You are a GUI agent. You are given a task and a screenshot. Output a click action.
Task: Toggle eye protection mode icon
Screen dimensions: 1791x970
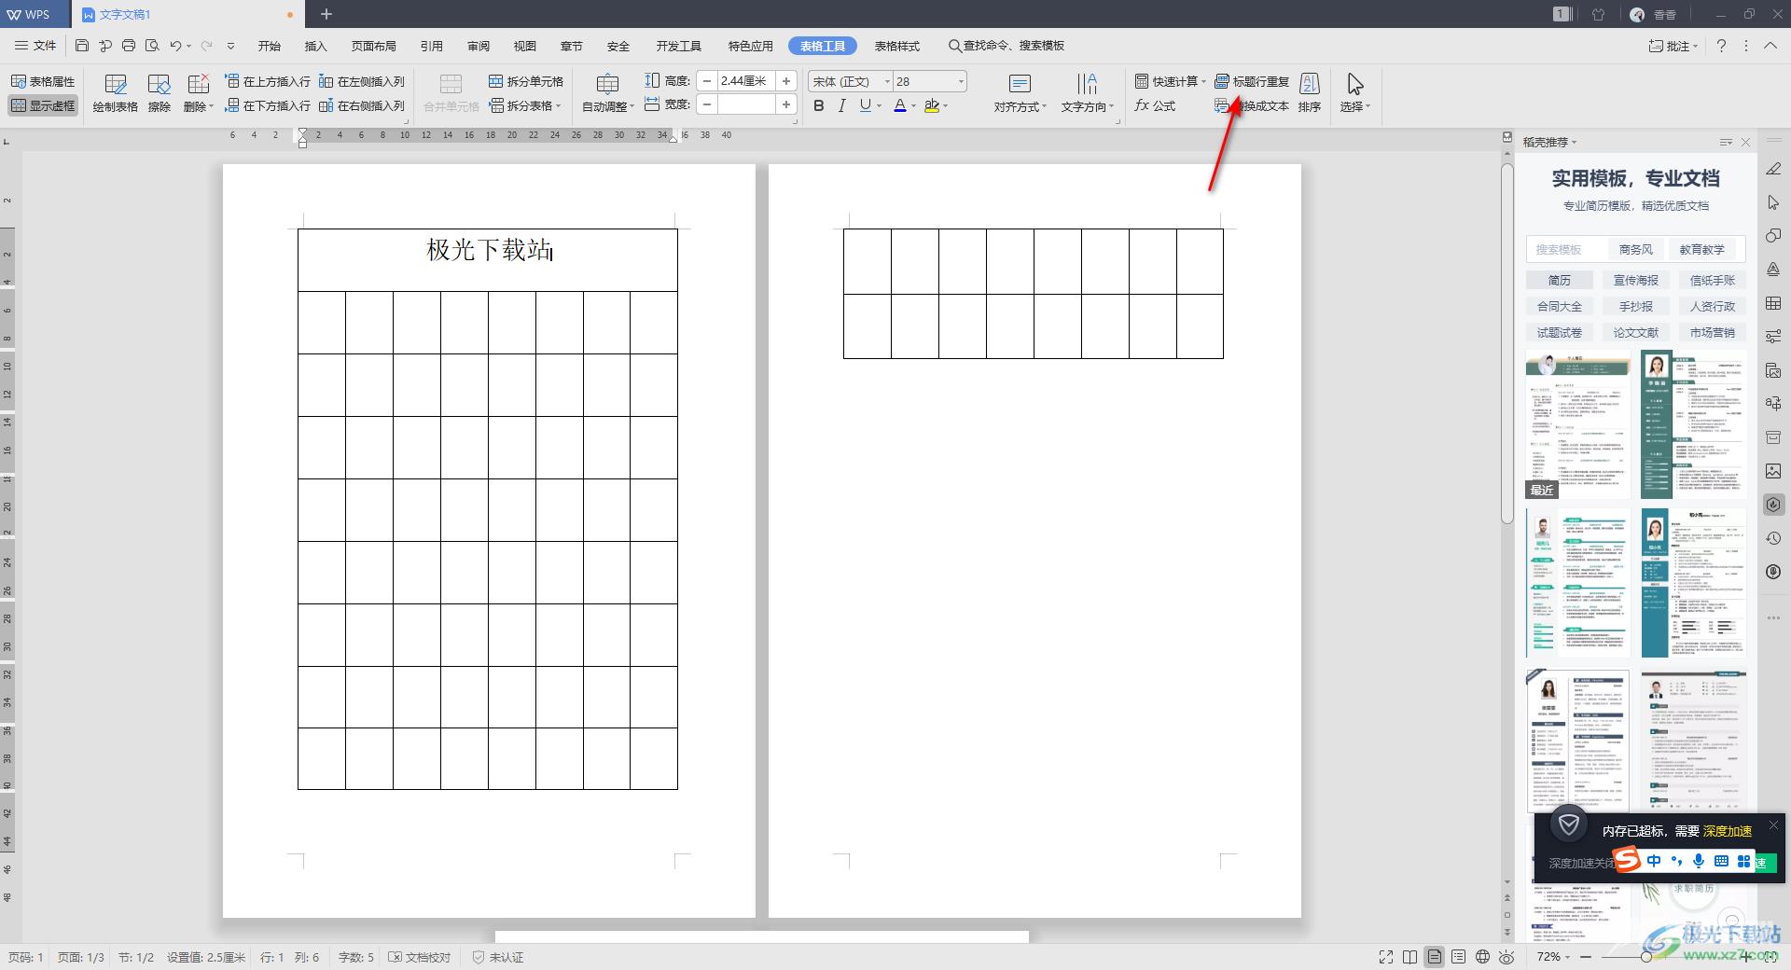point(1506,957)
